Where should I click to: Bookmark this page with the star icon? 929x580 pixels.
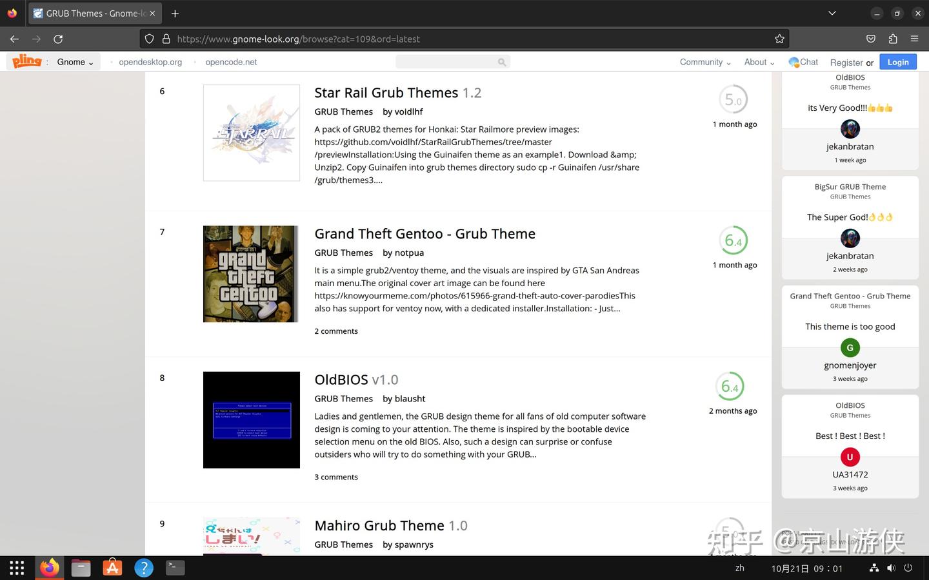coord(779,39)
